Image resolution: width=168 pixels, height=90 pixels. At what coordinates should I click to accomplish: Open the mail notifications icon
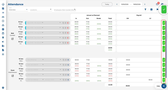click(157, 4)
